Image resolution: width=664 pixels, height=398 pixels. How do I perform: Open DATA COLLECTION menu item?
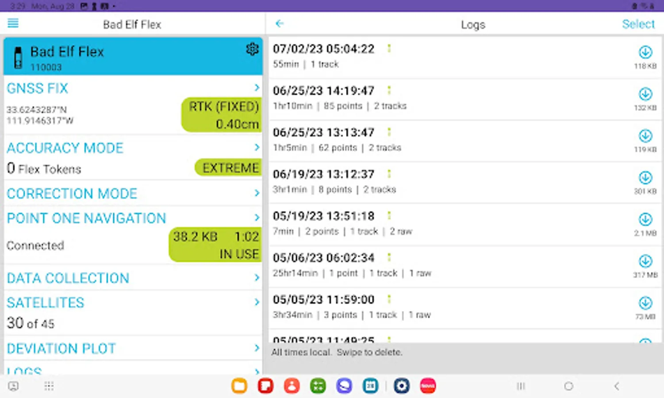(68, 278)
